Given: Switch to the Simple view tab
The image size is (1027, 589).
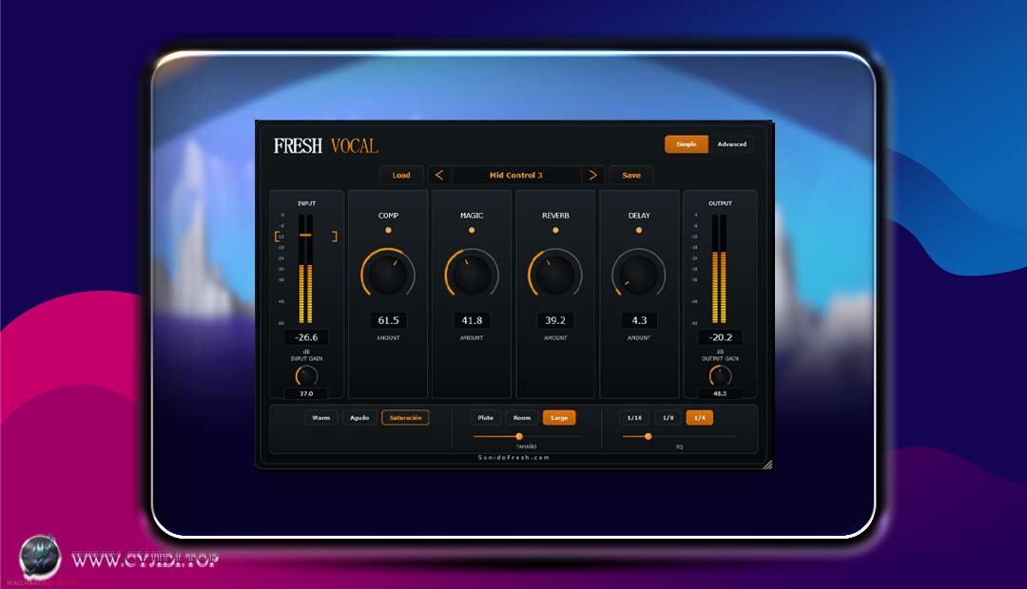Looking at the screenshot, I should (x=687, y=144).
